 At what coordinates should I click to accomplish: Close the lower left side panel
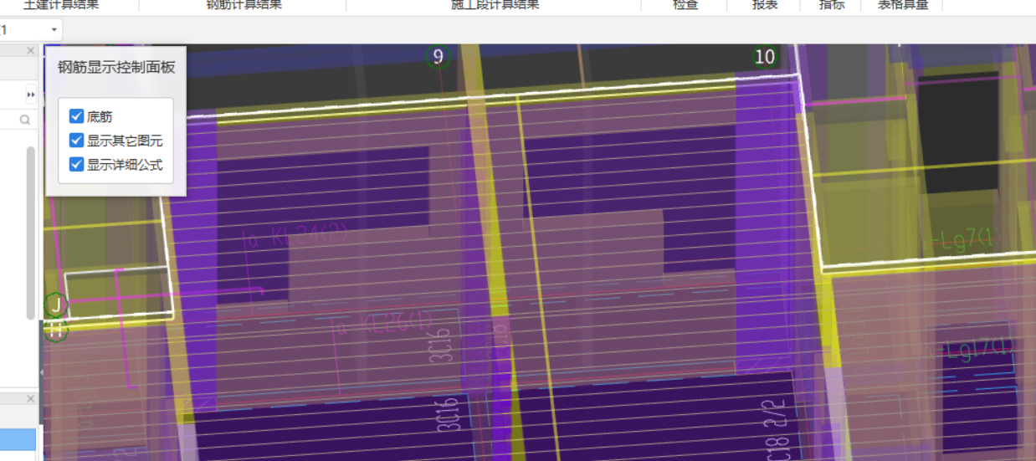click(x=31, y=399)
